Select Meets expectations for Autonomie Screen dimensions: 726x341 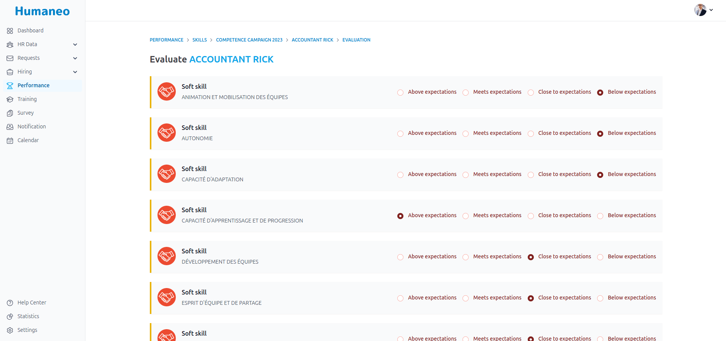tap(466, 134)
